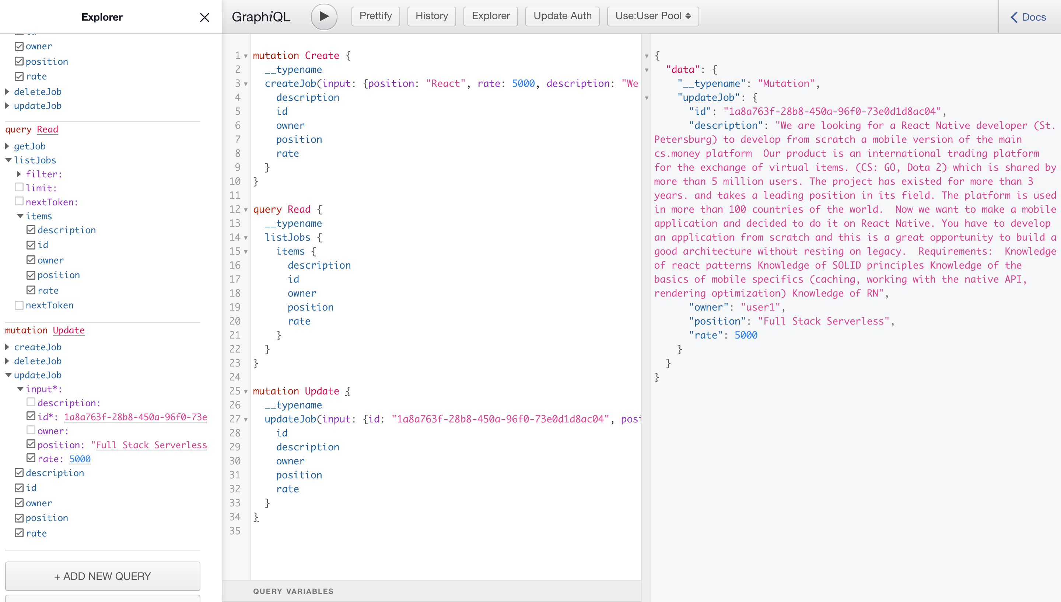Click ADD NEW QUERY button

coord(103,576)
